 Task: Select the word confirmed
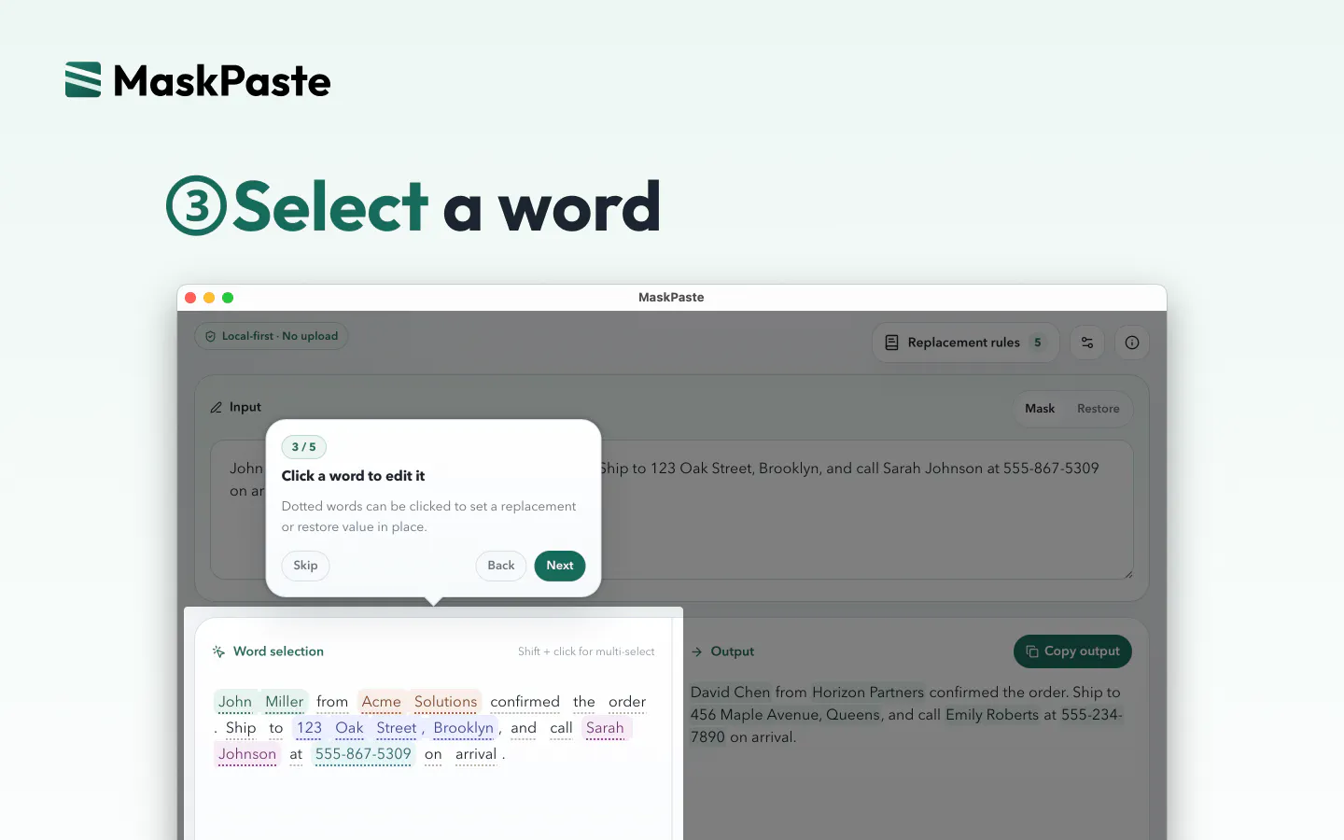[525, 702]
